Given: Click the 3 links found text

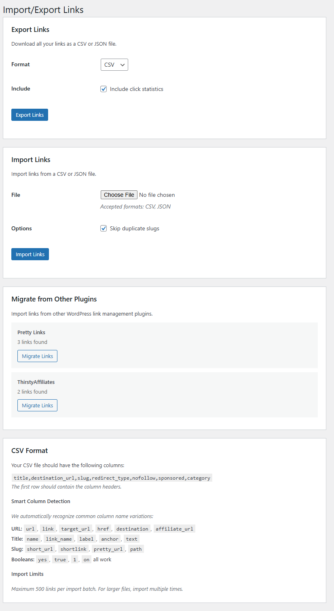Looking at the screenshot, I should [32, 341].
